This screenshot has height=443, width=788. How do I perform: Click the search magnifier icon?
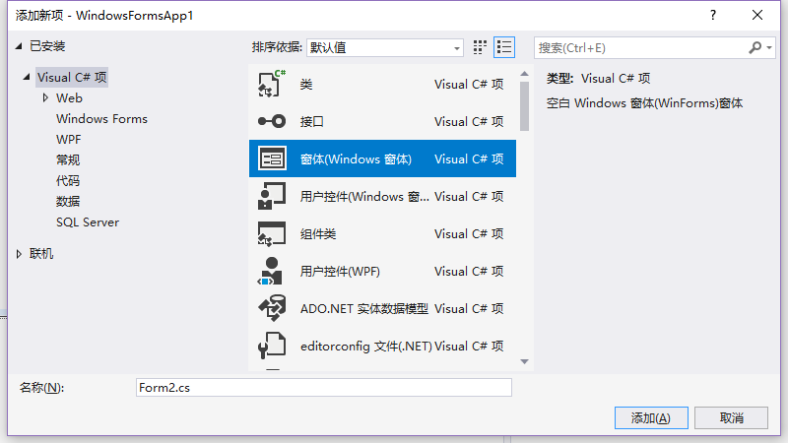click(755, 47)
